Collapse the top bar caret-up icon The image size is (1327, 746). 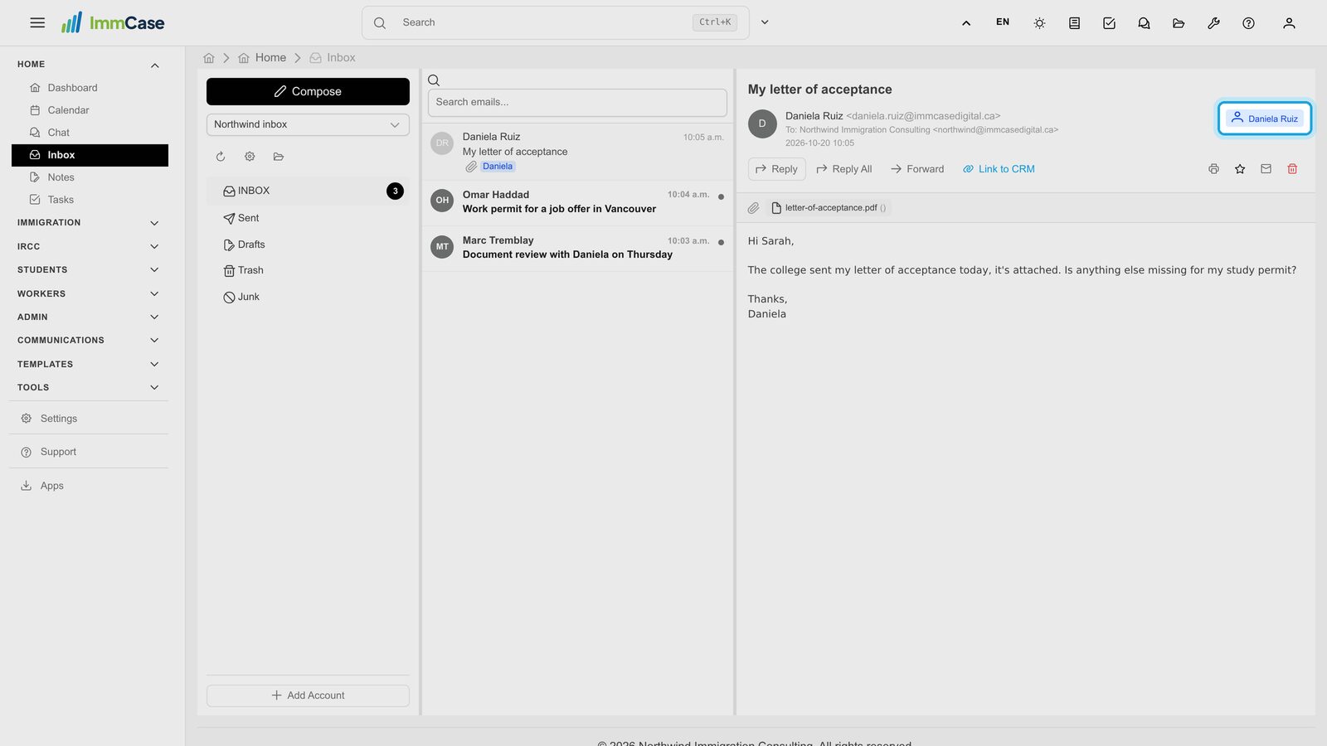tap(966, 23)
